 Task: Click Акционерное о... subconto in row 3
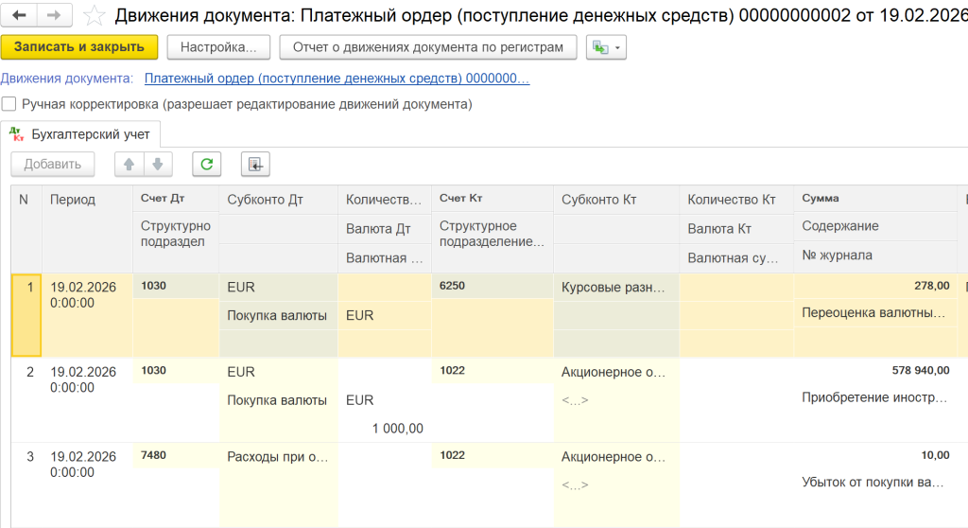[616, 457]
